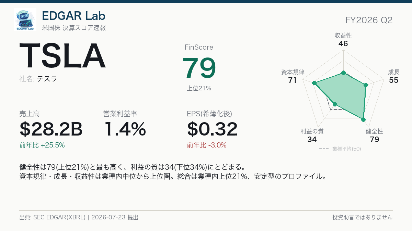
Task: Click the 健全性 score 79 label
Action: (x=375, y=139)
